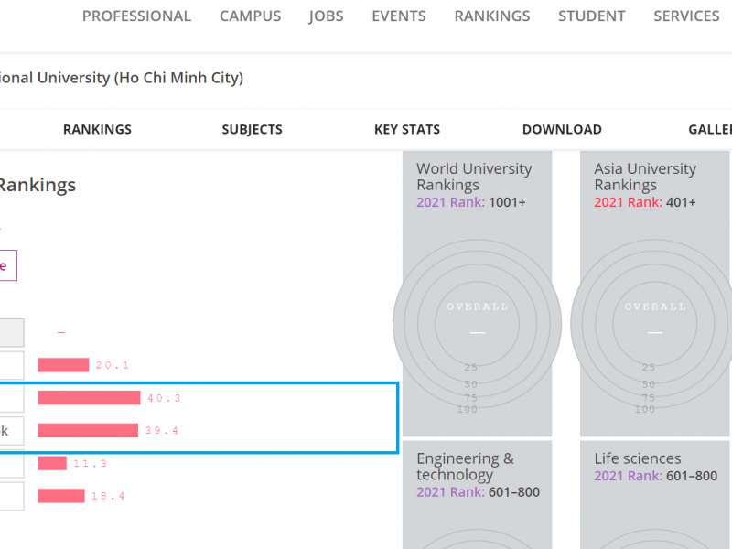Select EVENTS in the top navigation bar
The image size is (732, 549).
[398, 16]
